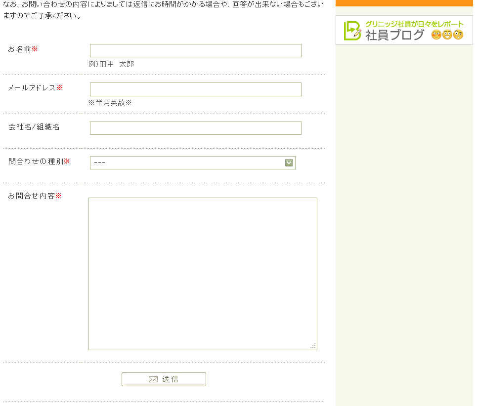Open the 社員ブログ title link
Screen dimensions: 477x406
coord(394,35)
